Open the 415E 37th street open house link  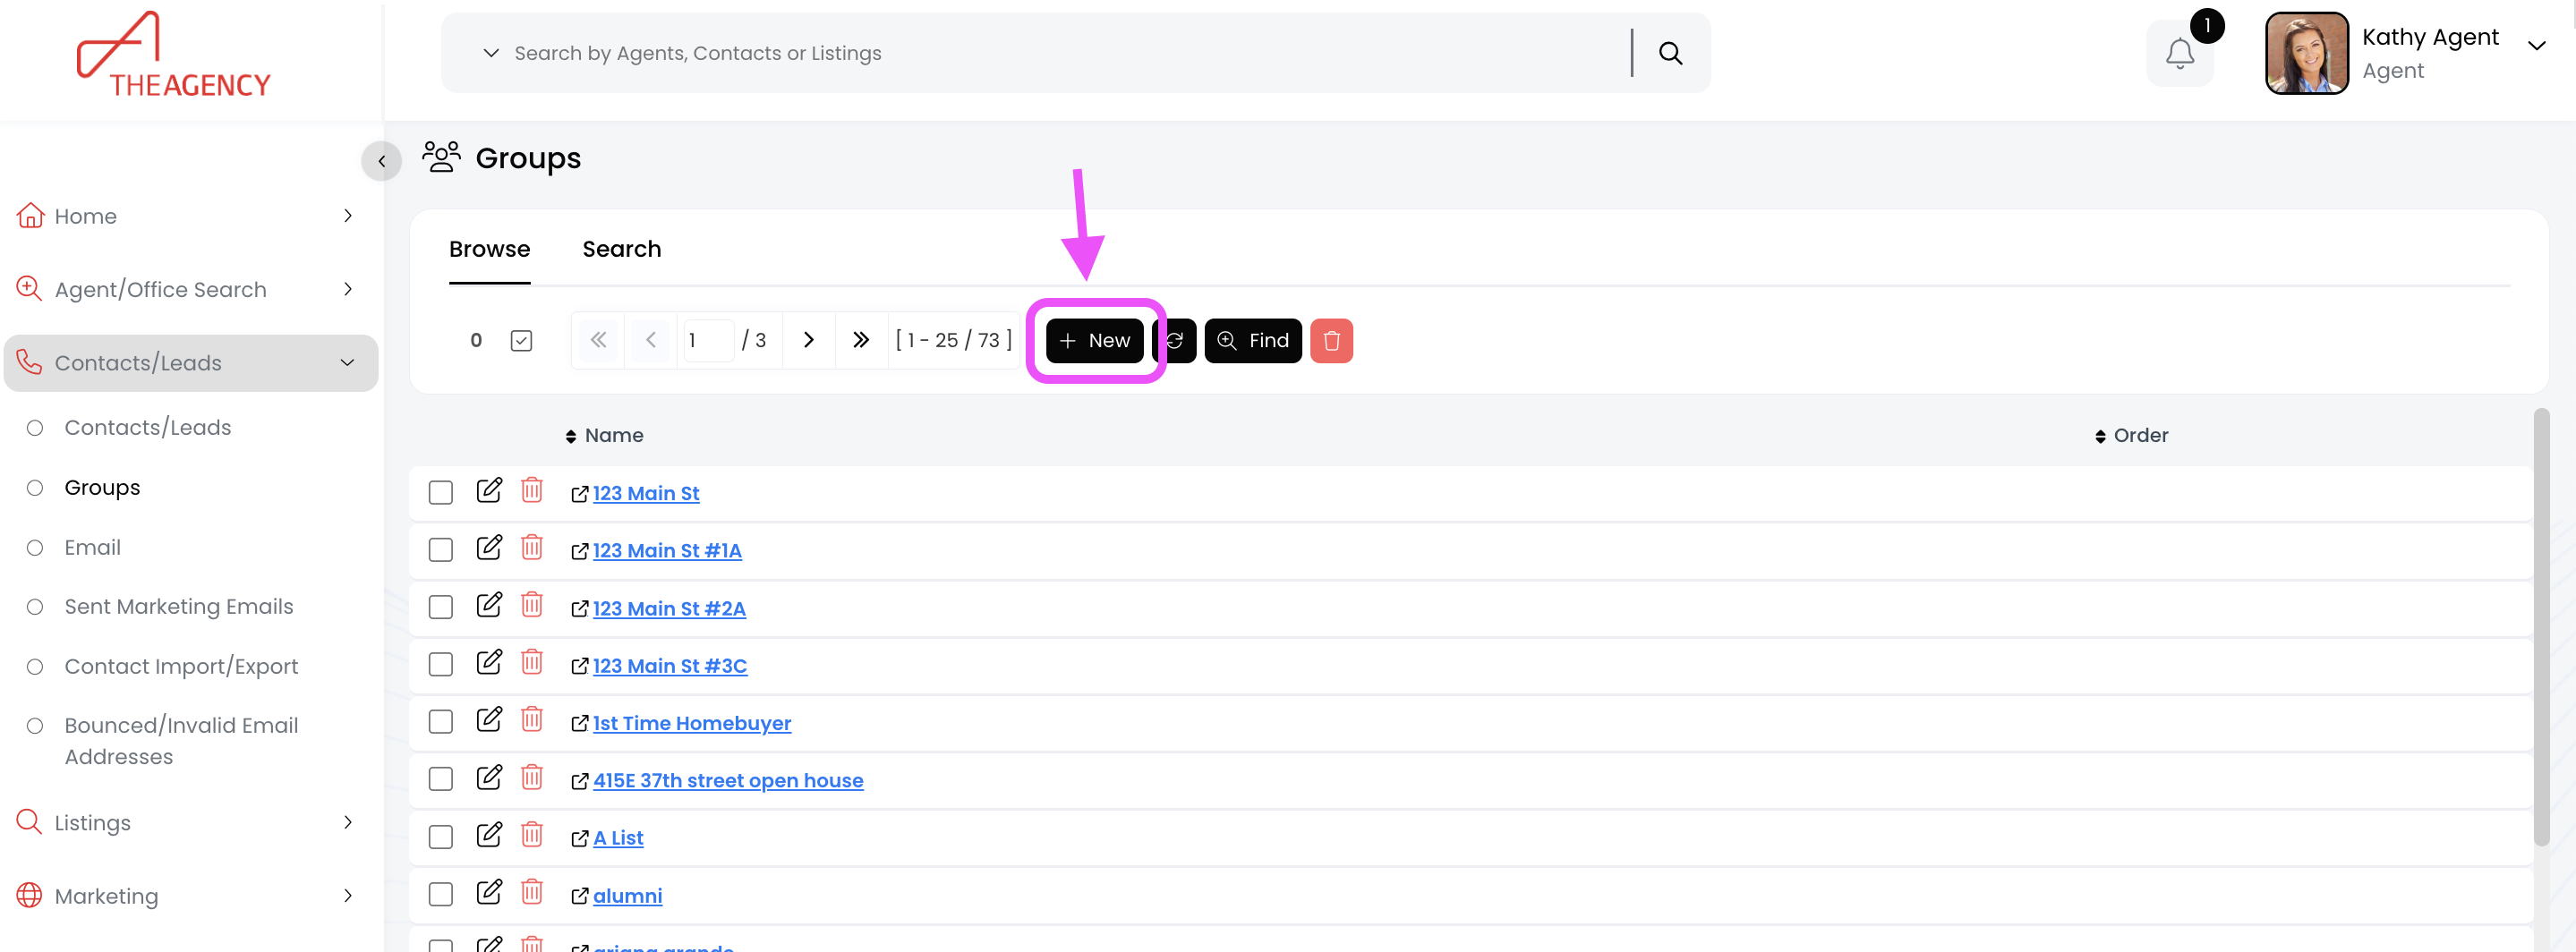727,781
